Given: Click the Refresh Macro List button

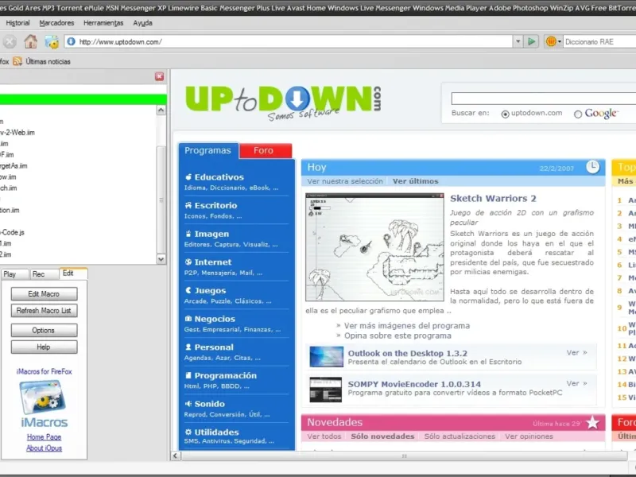Looking at the screenshot, I should click(x=44, y=311).
